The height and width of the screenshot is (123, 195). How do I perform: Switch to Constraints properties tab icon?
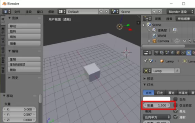pyautogui.click(x=183, y=53)
